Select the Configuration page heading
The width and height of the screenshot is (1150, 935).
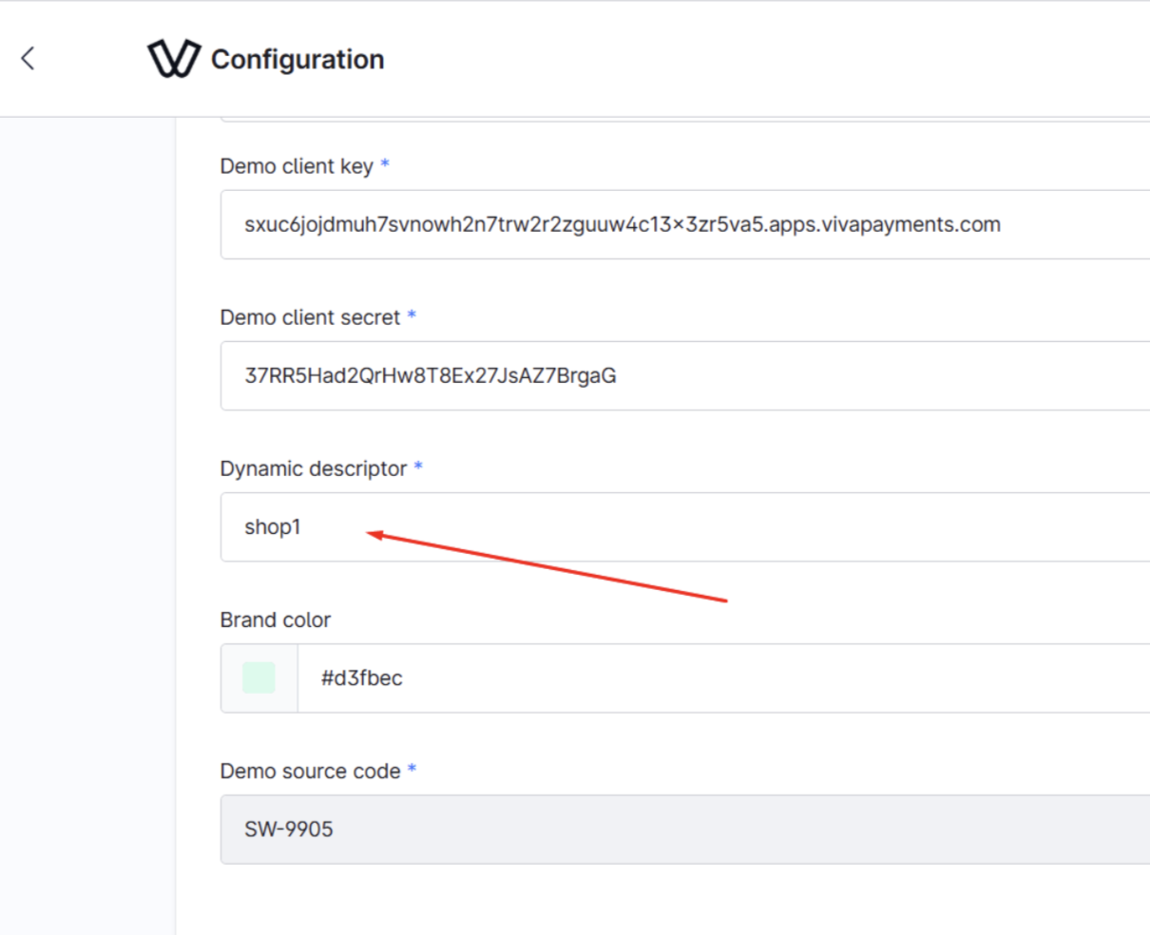pos(297,59)
